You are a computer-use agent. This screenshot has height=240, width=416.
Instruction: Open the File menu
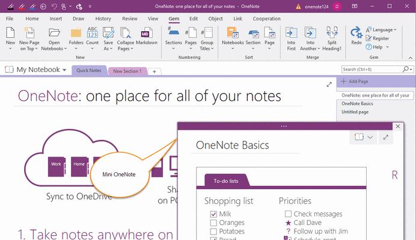pyautogui.click(x=10, y=19)
